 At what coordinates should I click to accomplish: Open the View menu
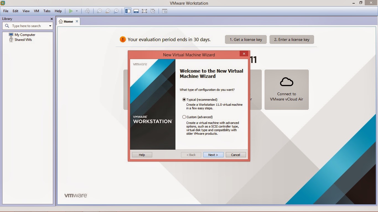click(x=26, y=11)
